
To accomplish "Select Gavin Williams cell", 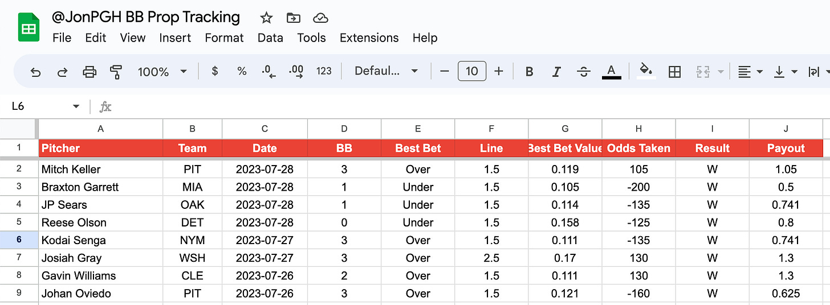I will point(101,275).
